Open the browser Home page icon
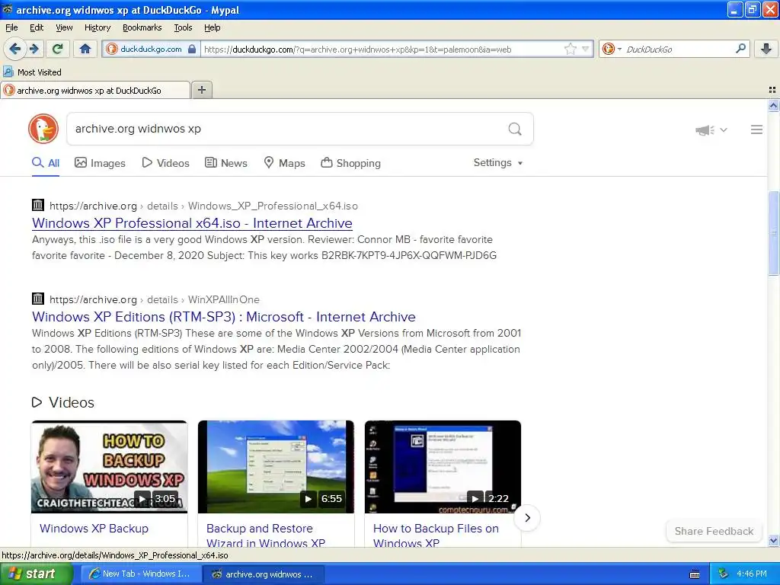The image size is (780, 585). 85,49
